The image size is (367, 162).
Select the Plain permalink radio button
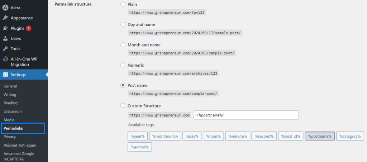pyautogui.click(x=123, y=4)
